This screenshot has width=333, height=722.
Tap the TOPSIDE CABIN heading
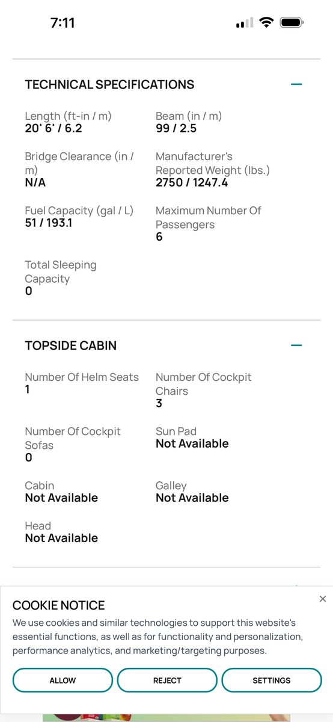[x=71, y=346]
